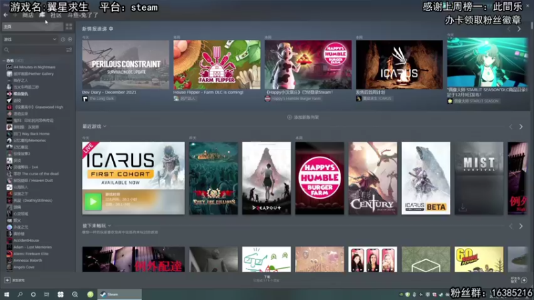Show previous play next shelf items arrow
The image size is (534, 300).
coord(511,226)
